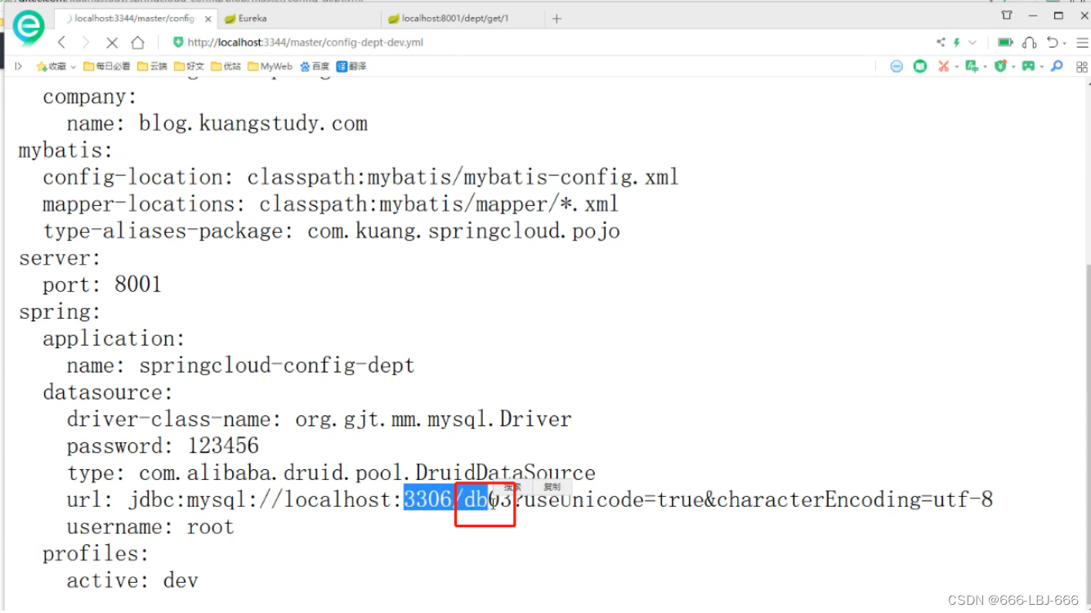Open the 每日必看 bookmark folder
Viewport: 1091px width, 613px height.
pos(106,66)
